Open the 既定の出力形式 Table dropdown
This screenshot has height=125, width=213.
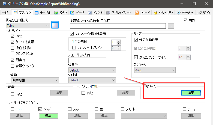point(28,26)
